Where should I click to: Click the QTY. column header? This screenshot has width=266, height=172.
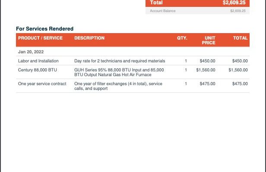click(182, 38)
